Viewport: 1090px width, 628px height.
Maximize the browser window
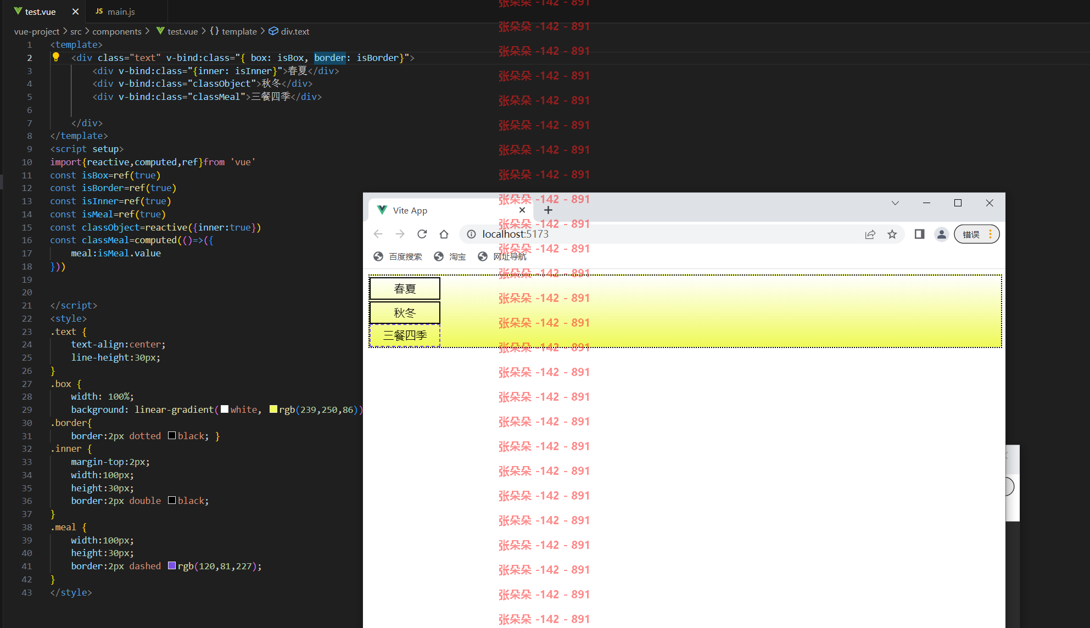pos(958,203)
